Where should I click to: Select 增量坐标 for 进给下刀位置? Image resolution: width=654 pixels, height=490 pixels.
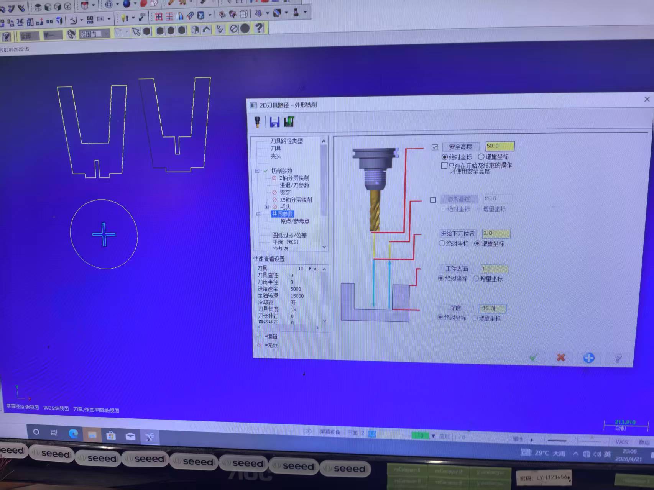point(477,244)
